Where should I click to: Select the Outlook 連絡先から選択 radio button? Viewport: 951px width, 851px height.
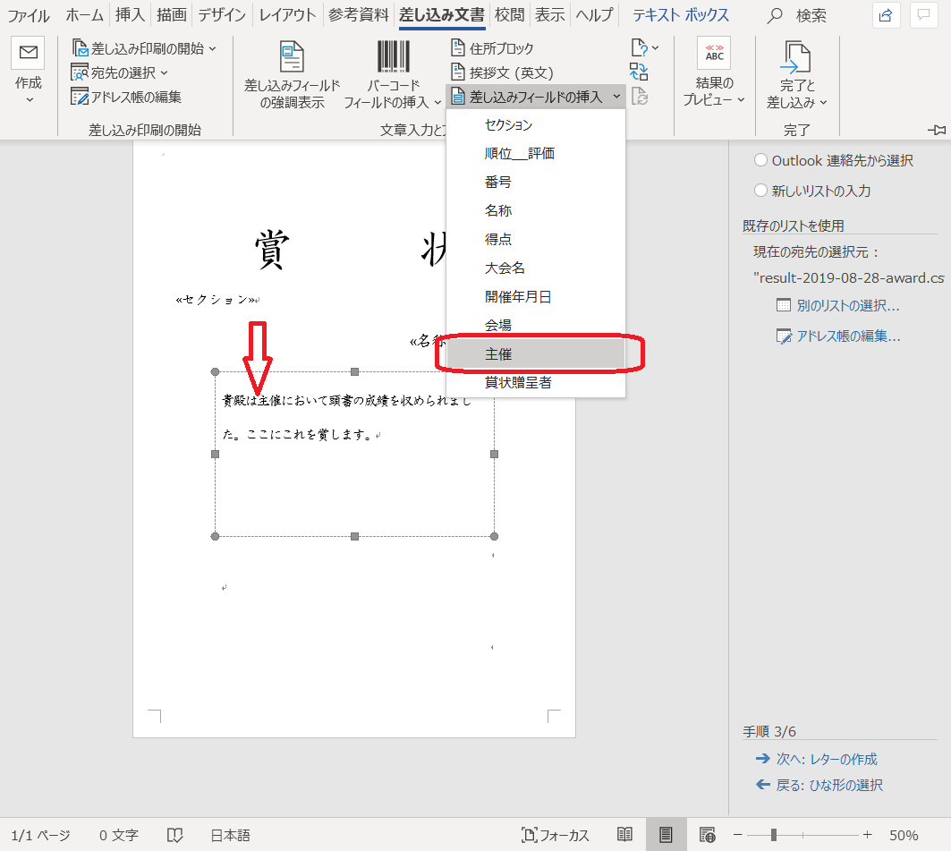pyautogui.click(x=760, y=160)
